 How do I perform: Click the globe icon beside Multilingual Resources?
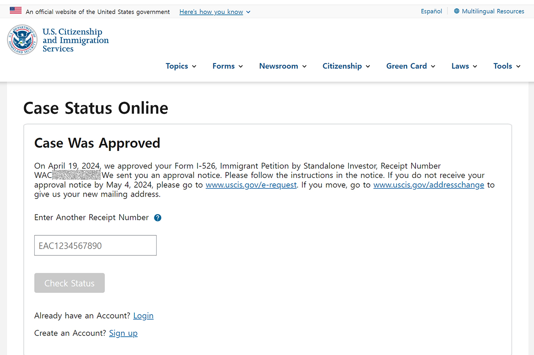point(457,11)
